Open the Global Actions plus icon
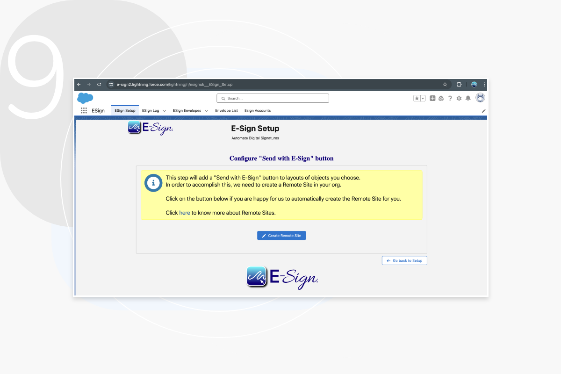Viewport: 561px width, 374px height. 432,98
